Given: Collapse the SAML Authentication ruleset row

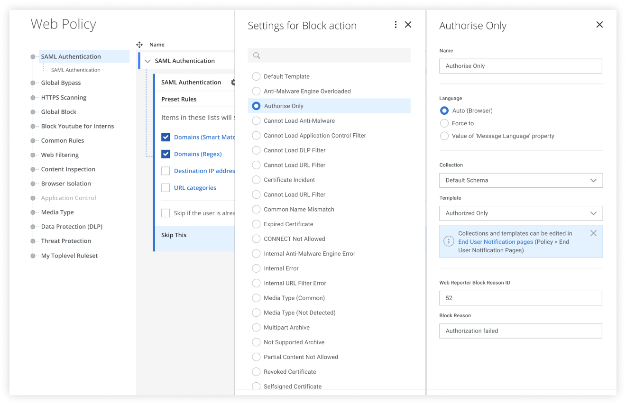Looking at the screenshot, I should click(147, 61).
